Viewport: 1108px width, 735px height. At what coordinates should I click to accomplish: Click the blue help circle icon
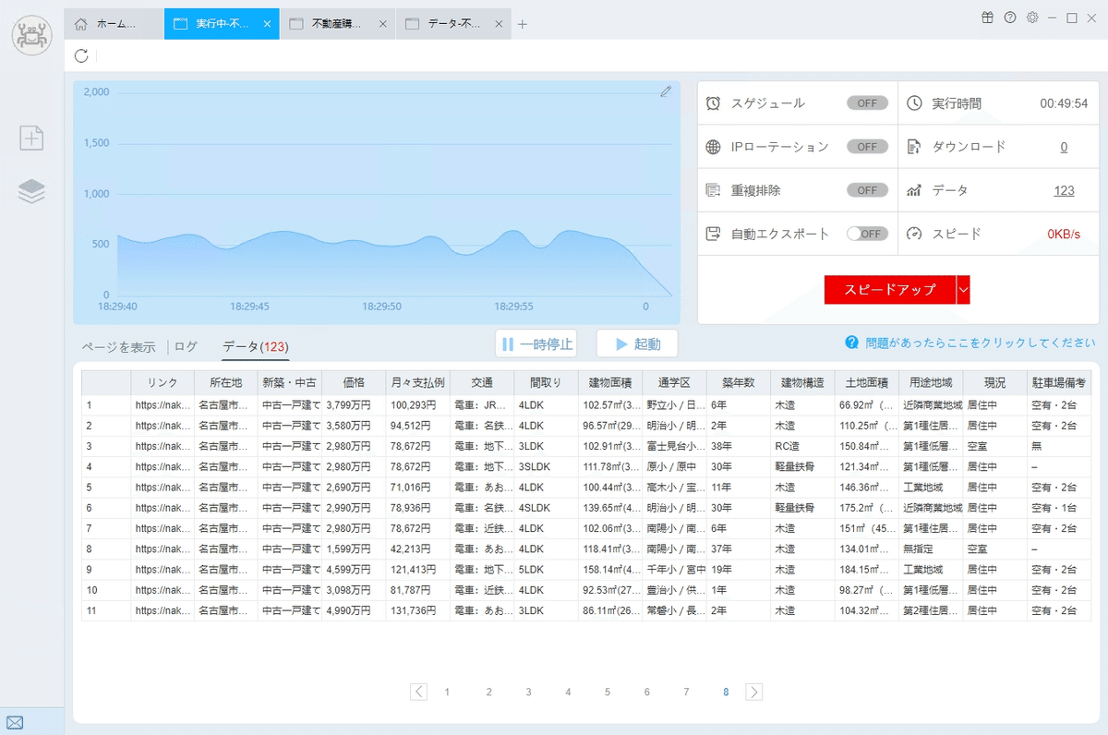(852, 343)
